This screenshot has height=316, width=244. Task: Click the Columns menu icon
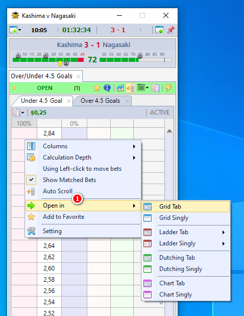pyautogui.click(x=31, y=146)
